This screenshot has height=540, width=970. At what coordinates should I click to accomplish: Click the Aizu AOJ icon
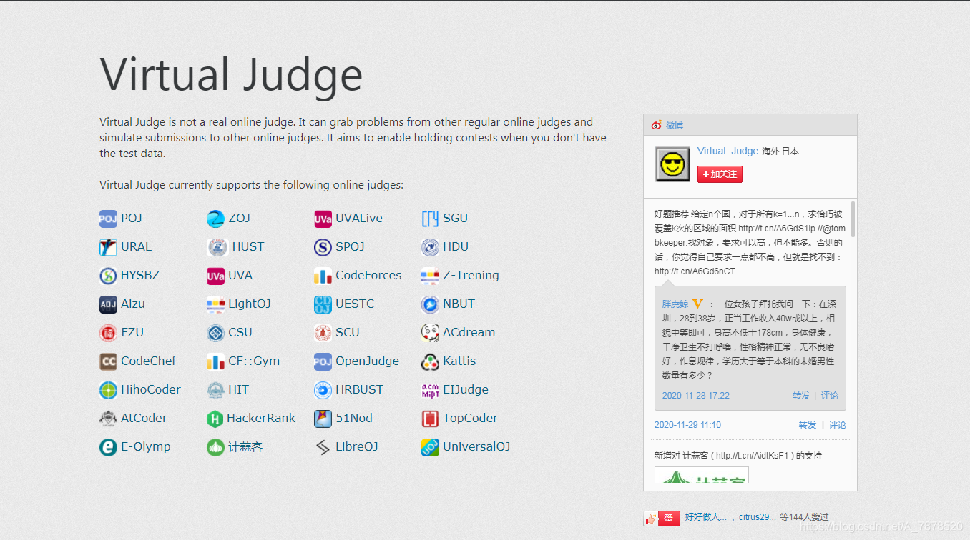(108, 304)
